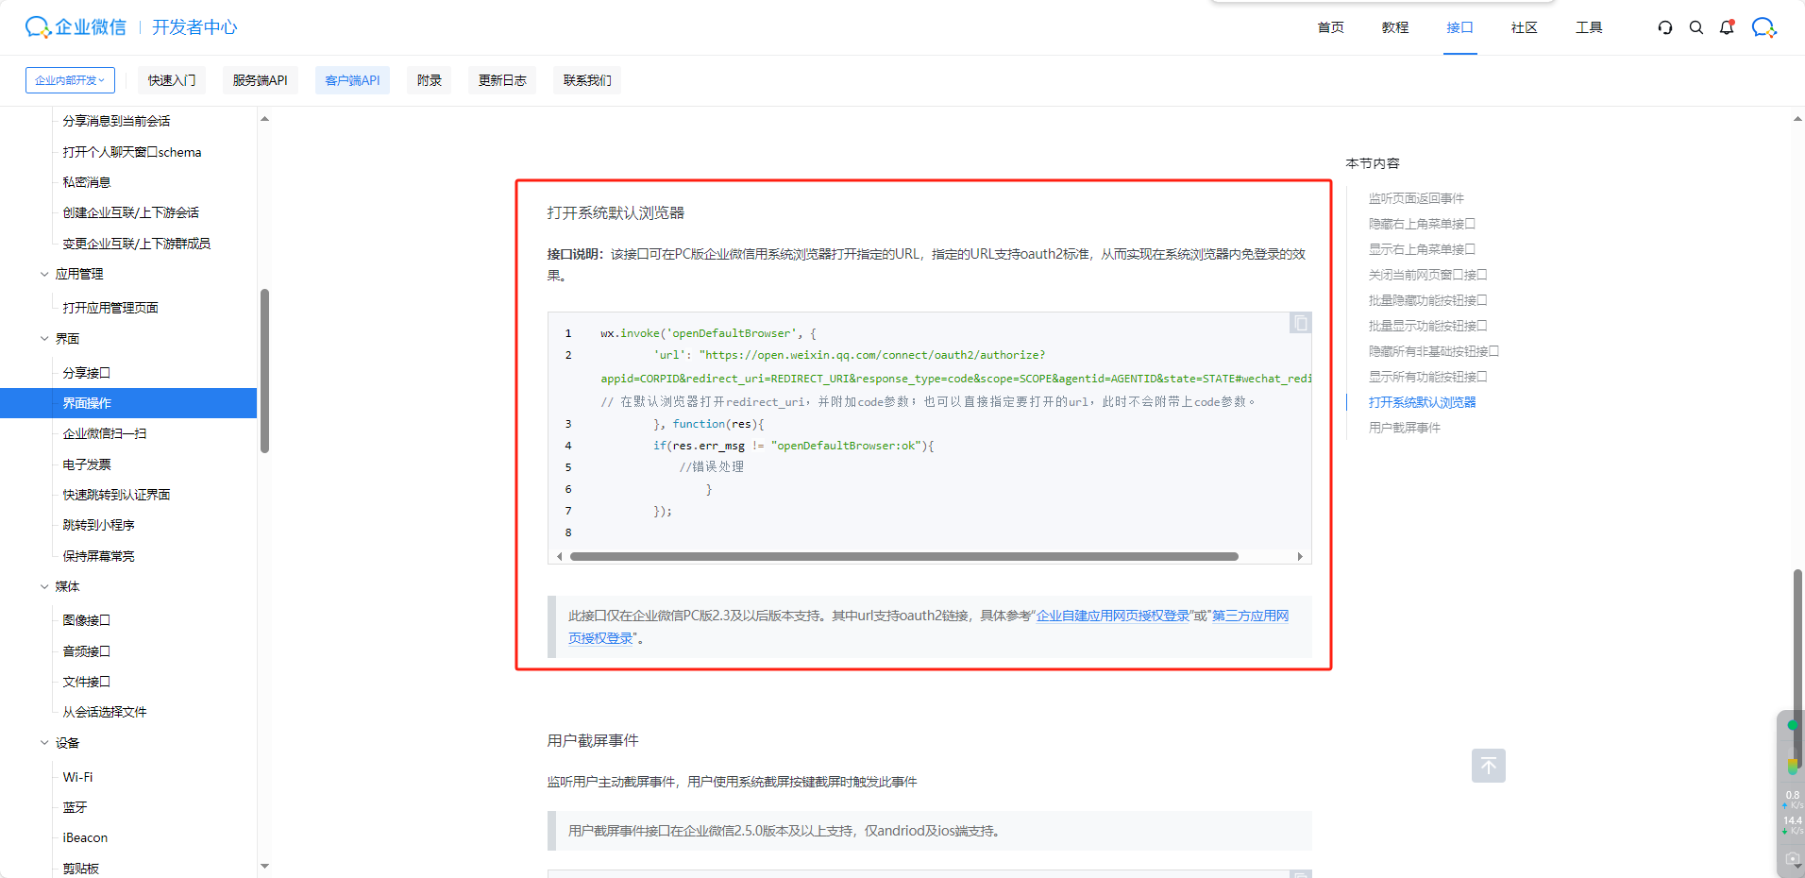Click the code block's horizontal scrollbar right arrow
This screenshot has width=1805, height=878.
(x=1301, y=556)
